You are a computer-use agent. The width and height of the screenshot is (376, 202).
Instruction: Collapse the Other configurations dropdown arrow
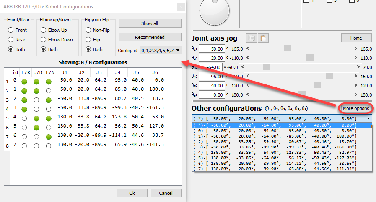click(368, 119)
